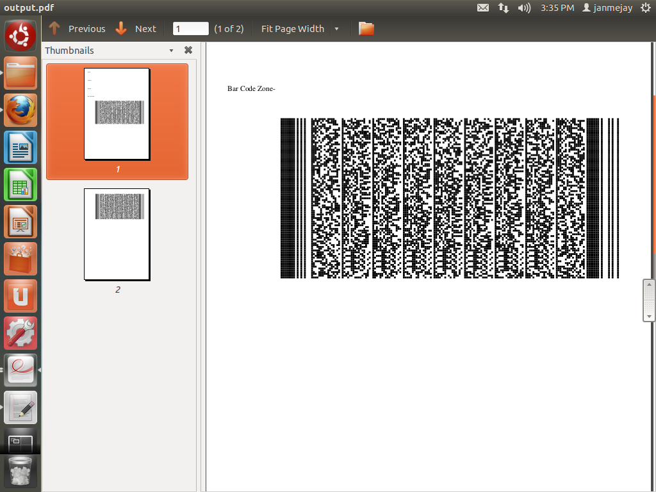Click the Previous page up arrow icon
Screen dimensions: 656x492
(x=54, y=28)
